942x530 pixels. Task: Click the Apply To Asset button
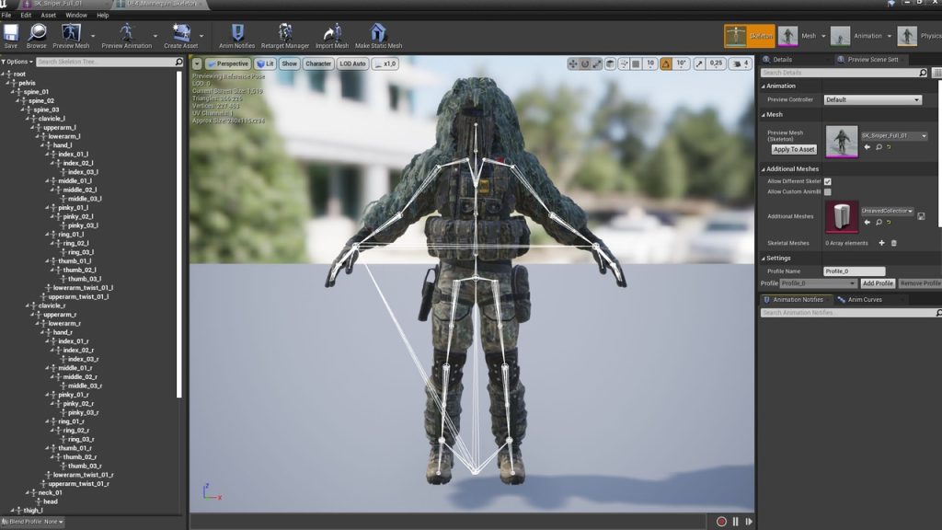[x=793, y=149]
